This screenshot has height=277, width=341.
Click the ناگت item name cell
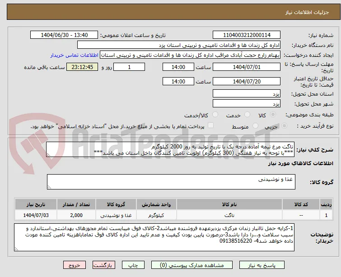click(x=229, y=215)
